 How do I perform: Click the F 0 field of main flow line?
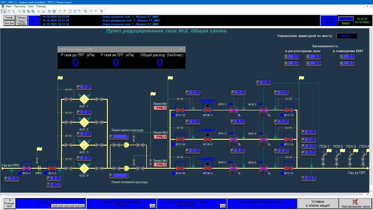click(119, 176)
